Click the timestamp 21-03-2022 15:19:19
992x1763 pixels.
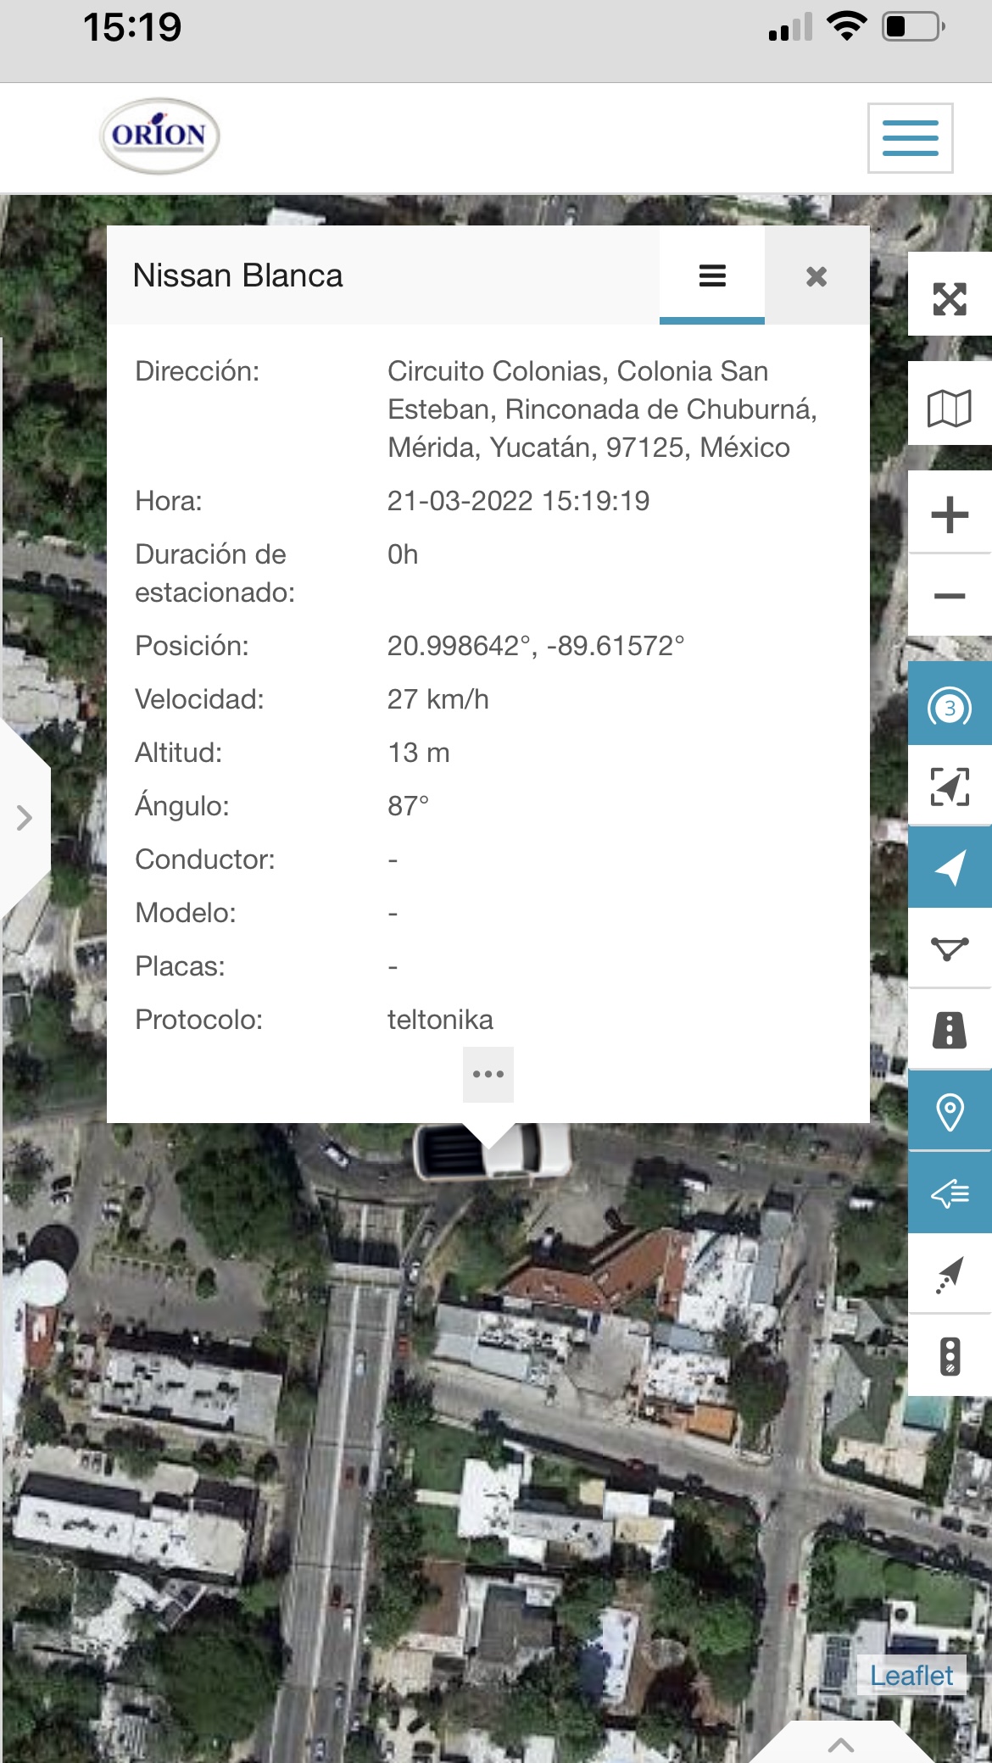518,501
